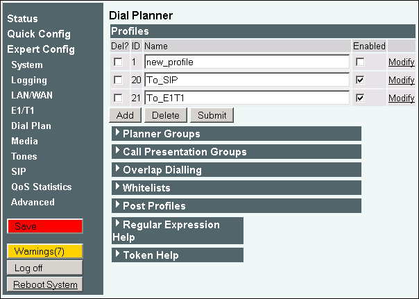Expand the Post Profiles section
The height and width of the screenshot is (299, 419).
(x=153, y=206)
